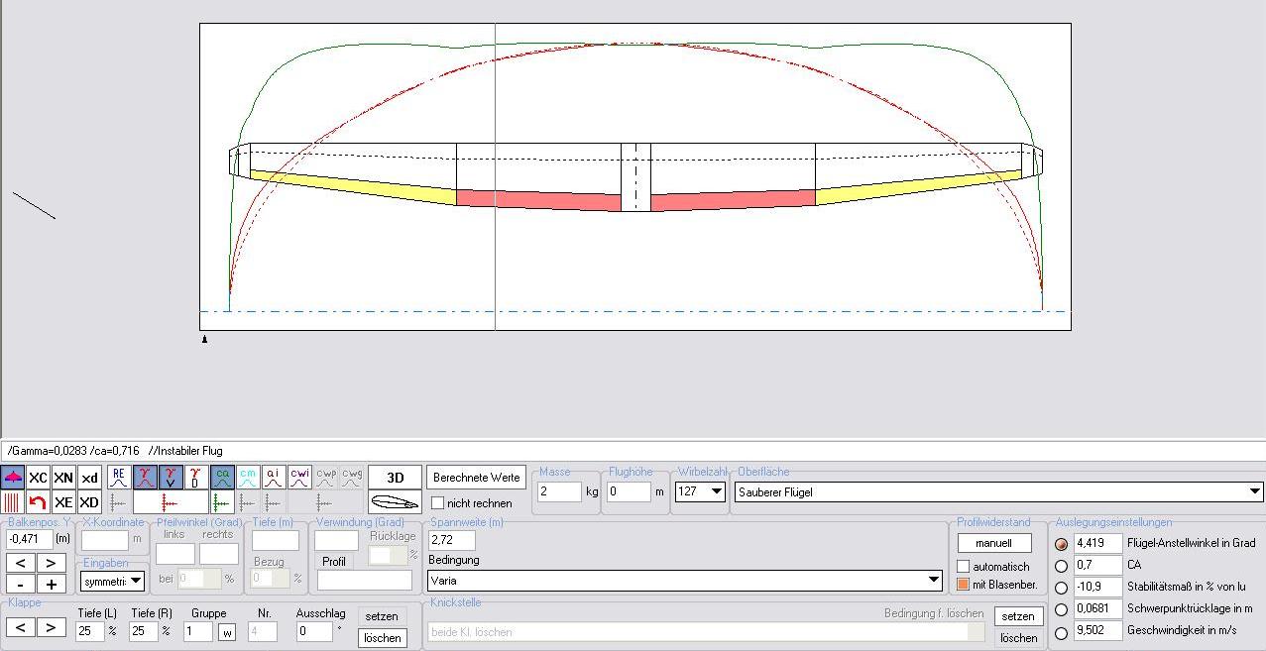This screenshot has height=651, width=1266.
Task: Click the Spannweite input field
Action: [x=451, y=540]
